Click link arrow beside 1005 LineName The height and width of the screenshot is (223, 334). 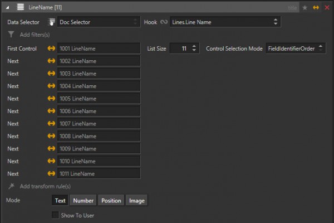[x=52, y=99]
